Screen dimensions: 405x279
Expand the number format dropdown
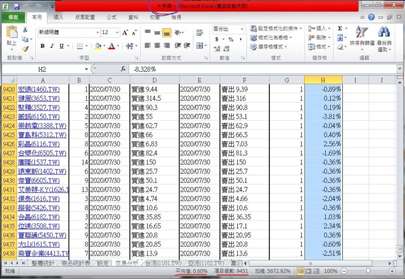tap(242, 29)
